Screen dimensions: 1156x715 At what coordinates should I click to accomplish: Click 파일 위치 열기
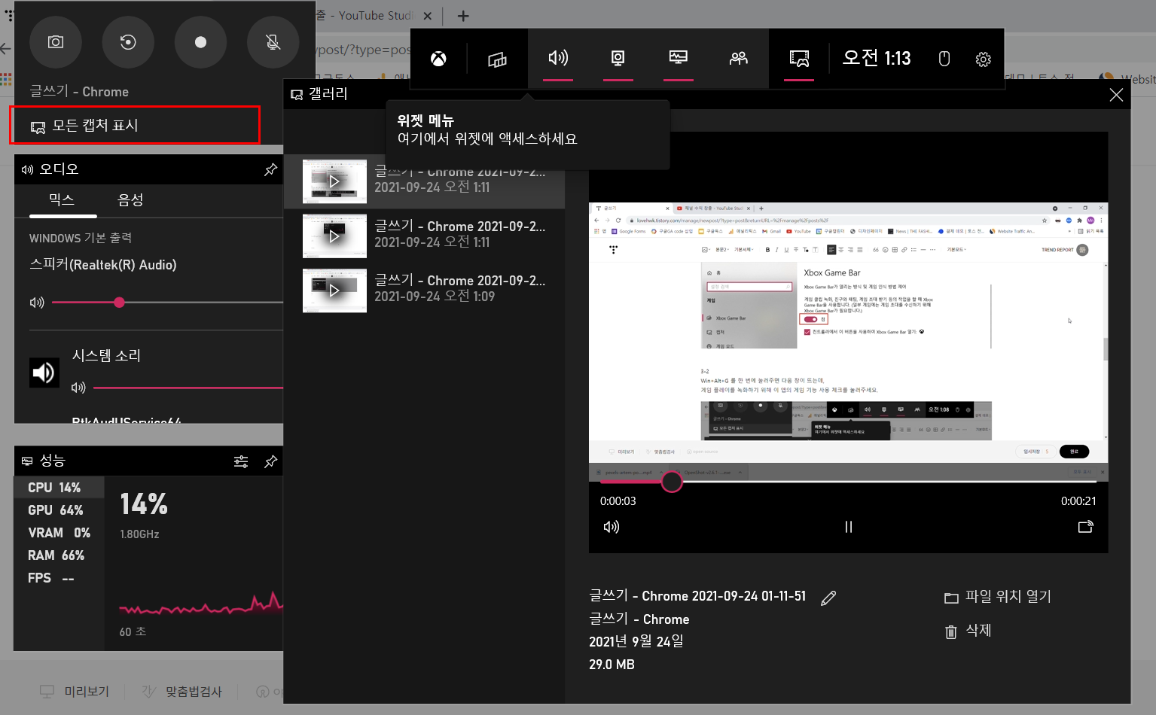(998, 597)
